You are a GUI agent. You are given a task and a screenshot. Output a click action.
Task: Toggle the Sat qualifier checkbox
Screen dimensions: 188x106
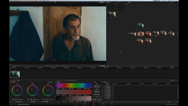tap(57, 95)
